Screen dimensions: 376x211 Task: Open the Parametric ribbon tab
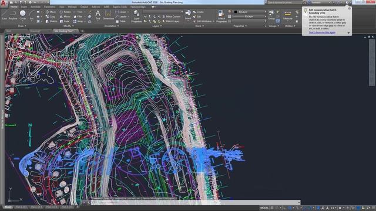pos(49,7)
